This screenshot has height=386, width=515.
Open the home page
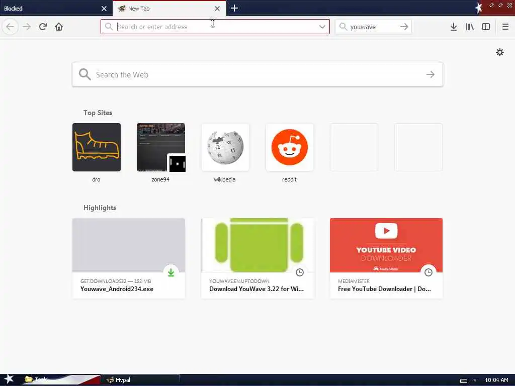pos(59,27)
